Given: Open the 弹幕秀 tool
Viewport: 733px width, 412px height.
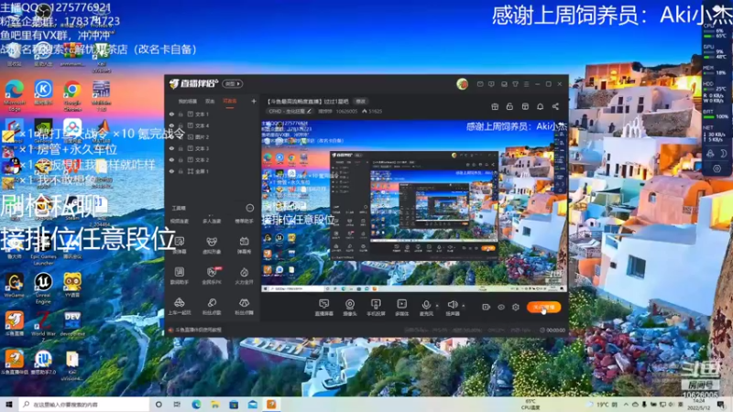Looking at the screenshot, I should [244, 244].
